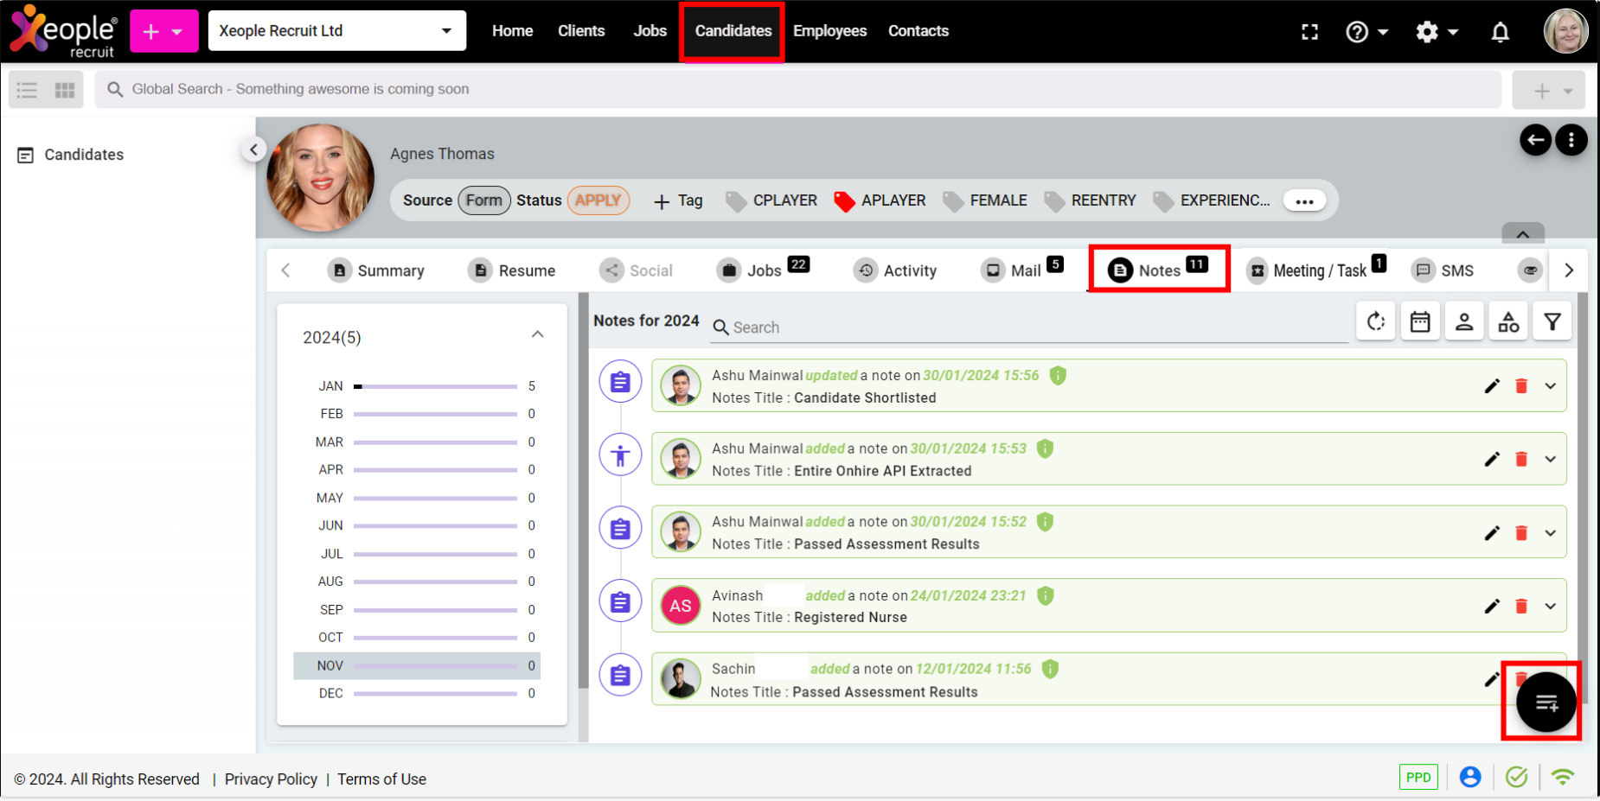Click the Form source pill
This screenshot has height=801, width=1600.
coord(483,200)
